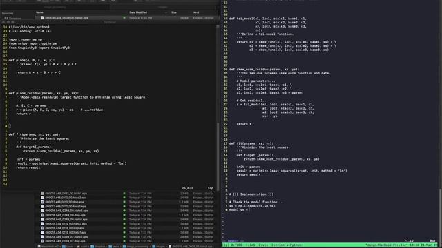Image resolution: width=442 pixels, height=248 pixels.
Task: Click green sync dot of 000017.a45_0110_00.histo2.eps
Action: (x=124, y=198)
